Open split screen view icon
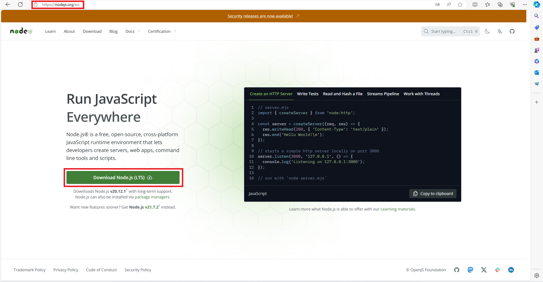 tap(475, 5)
